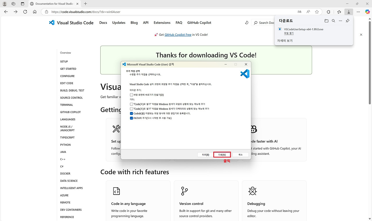Click the search icon in the downloads panel
372x221 pixels.
333,21
